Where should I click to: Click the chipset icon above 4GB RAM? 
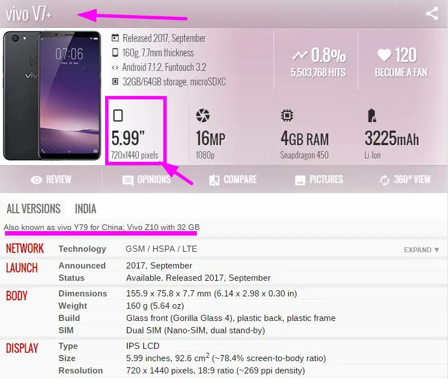click(287, 116)
